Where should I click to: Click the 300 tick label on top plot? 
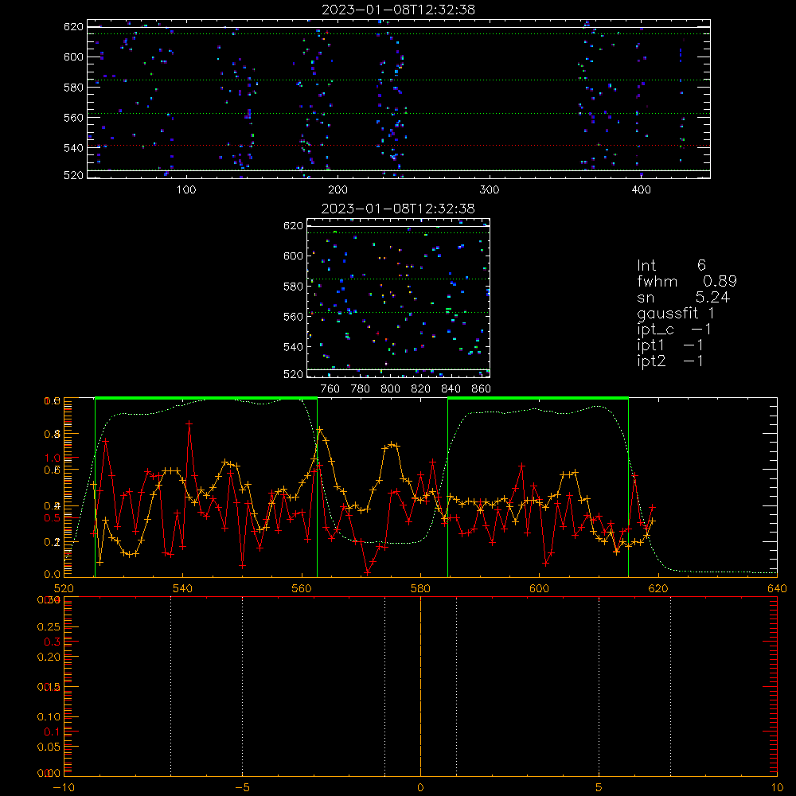(490, 190)
